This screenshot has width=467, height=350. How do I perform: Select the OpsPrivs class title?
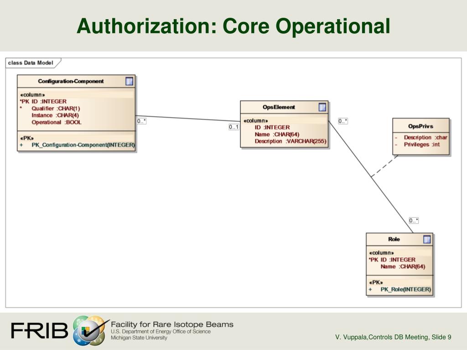(x=420, y=126)
